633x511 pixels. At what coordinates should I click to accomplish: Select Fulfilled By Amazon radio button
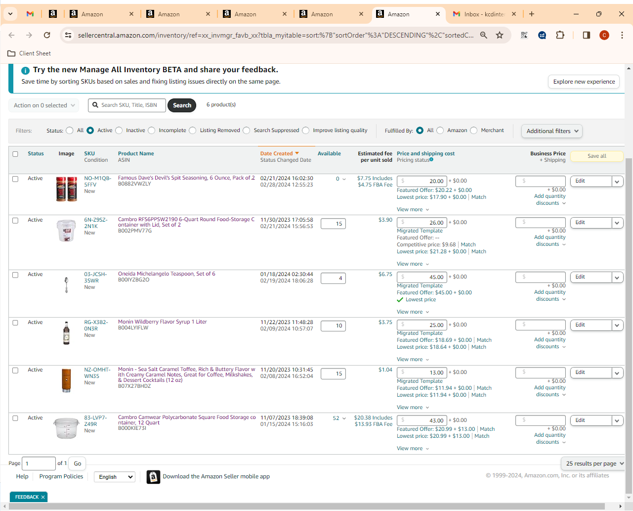tap(440, 131)
